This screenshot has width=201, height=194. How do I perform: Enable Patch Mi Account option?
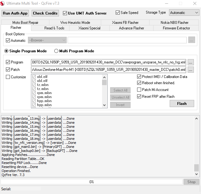[x=139, y=90]
